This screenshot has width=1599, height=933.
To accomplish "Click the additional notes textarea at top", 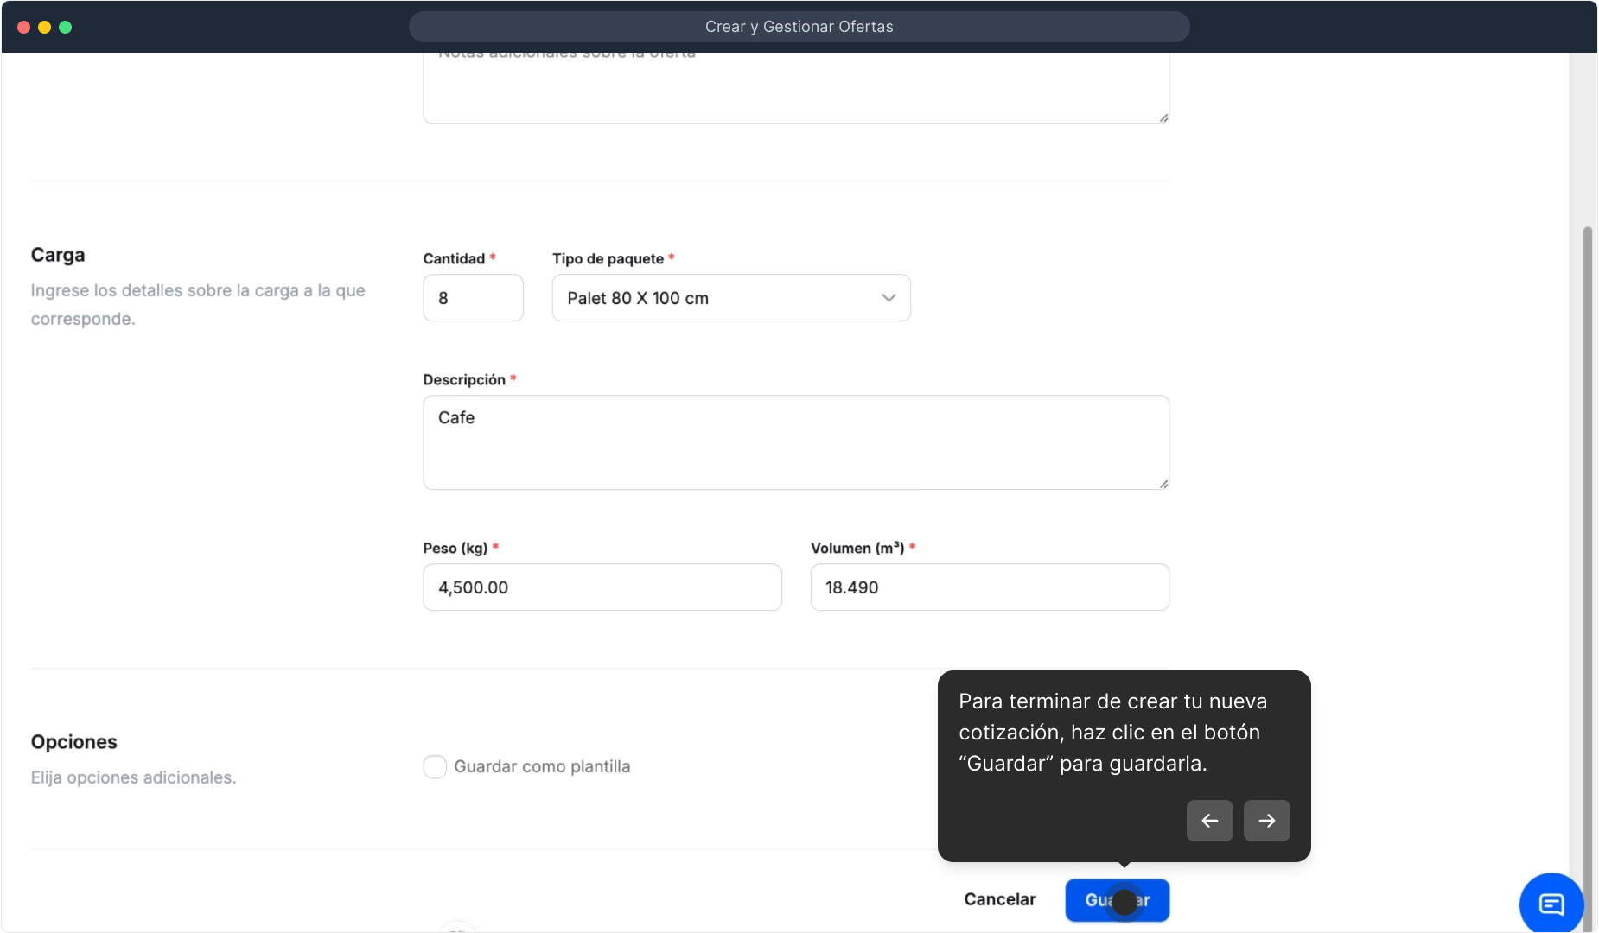I will pyautogui.click(x=795, y=86).
